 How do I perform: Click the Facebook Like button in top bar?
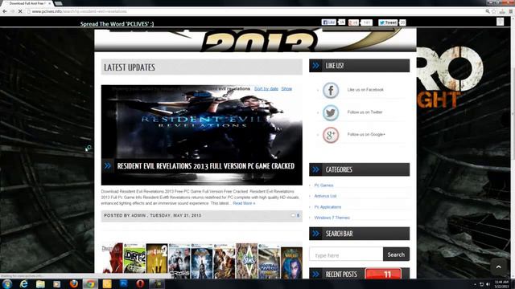pyautogui.click(x=329, y=22)
